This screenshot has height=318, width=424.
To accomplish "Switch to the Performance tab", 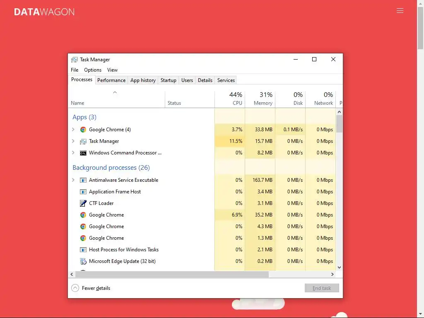I will (111, 80).
